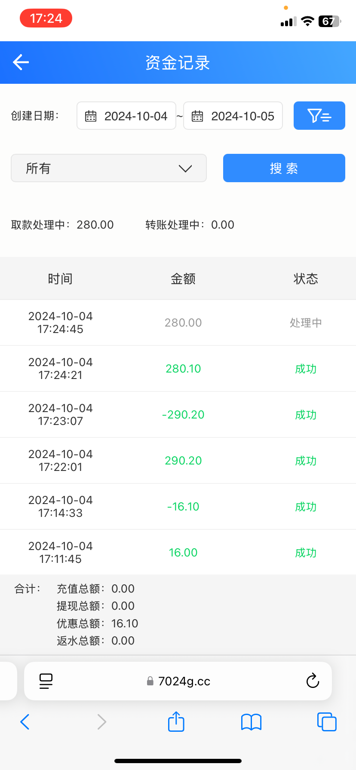Go back with Safari back chevron
Image resolution: width=356 pixels, height=770 pixels.
click(25, 721)
